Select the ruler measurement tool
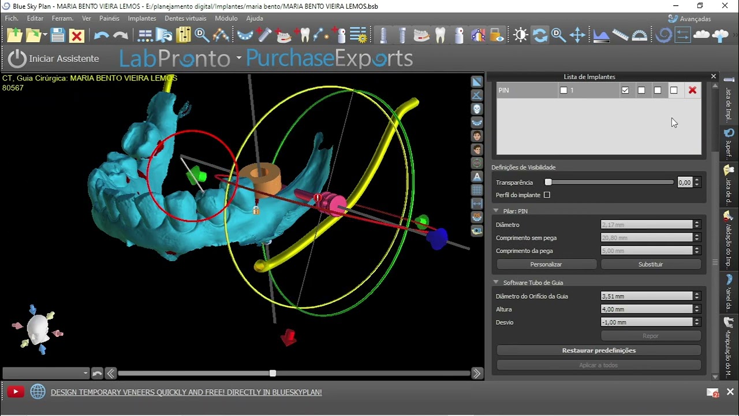 620,36
